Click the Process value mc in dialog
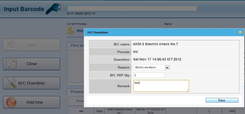This screenshot has width=245, height=114. tap(135, 52)
